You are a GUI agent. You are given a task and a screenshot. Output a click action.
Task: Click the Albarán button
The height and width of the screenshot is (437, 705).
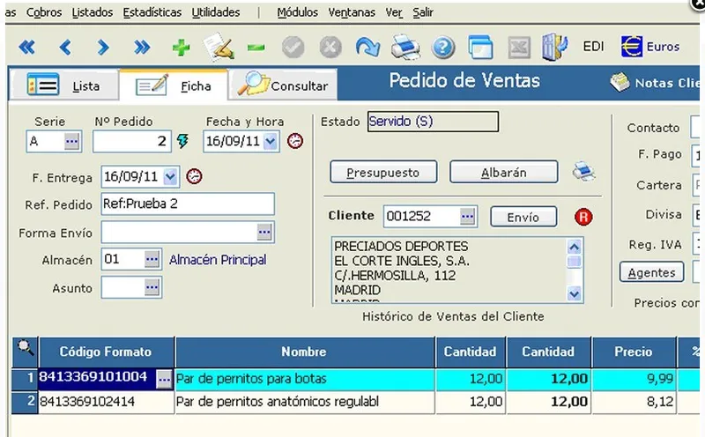tap(503, 172)
